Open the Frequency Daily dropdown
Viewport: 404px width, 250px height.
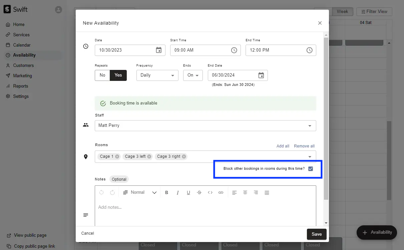click(157, 76)
